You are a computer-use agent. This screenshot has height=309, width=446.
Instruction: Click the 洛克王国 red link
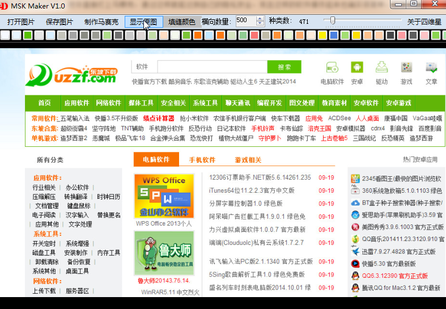(x=320, y=128)
